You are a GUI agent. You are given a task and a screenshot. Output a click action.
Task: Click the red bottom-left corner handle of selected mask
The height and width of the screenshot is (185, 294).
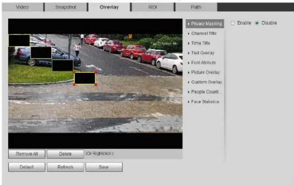point(74,84)
